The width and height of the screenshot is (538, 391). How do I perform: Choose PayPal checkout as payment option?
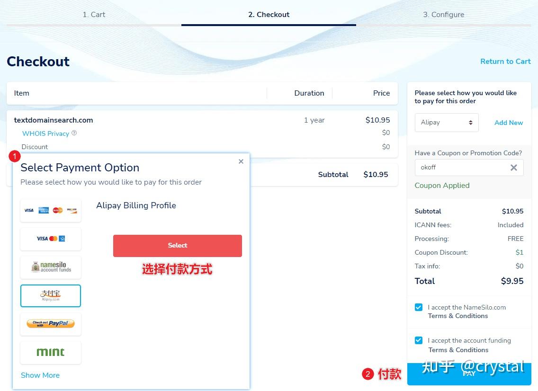click(51, 324)
